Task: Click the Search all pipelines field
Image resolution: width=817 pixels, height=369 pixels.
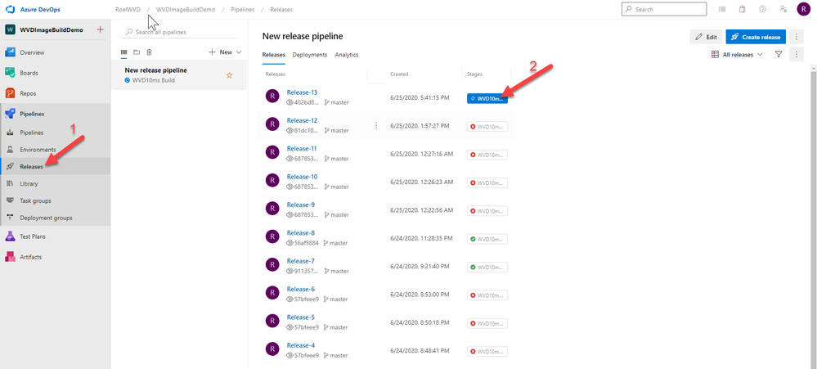Action: (x=179, y=32)
